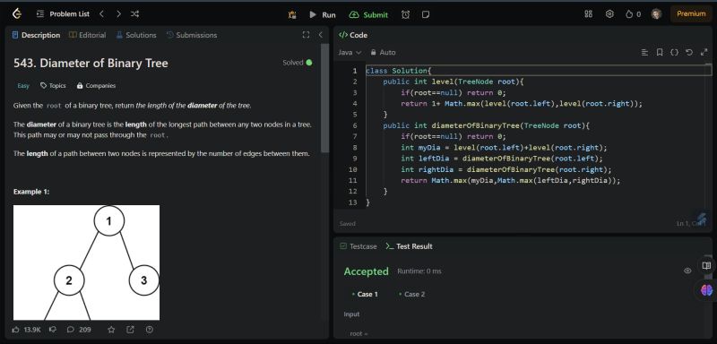The width and height of the screenshot is (717, 344).
Task: Reset code to default icon
Action: tap(689, 53)
